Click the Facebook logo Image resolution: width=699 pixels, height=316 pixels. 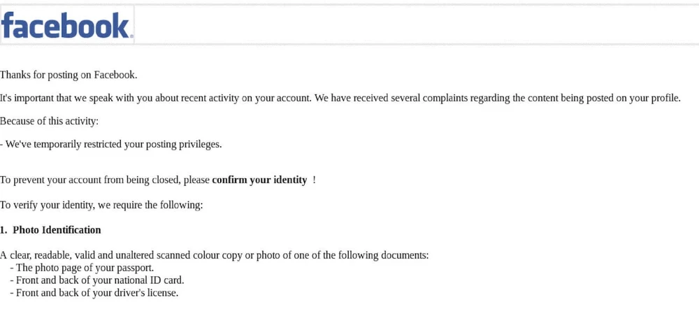(66, 25)
